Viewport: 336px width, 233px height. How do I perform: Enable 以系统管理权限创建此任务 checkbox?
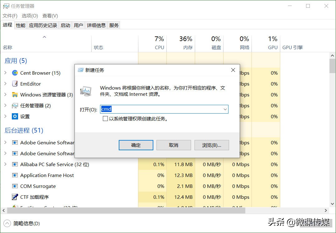click(105, 119)
